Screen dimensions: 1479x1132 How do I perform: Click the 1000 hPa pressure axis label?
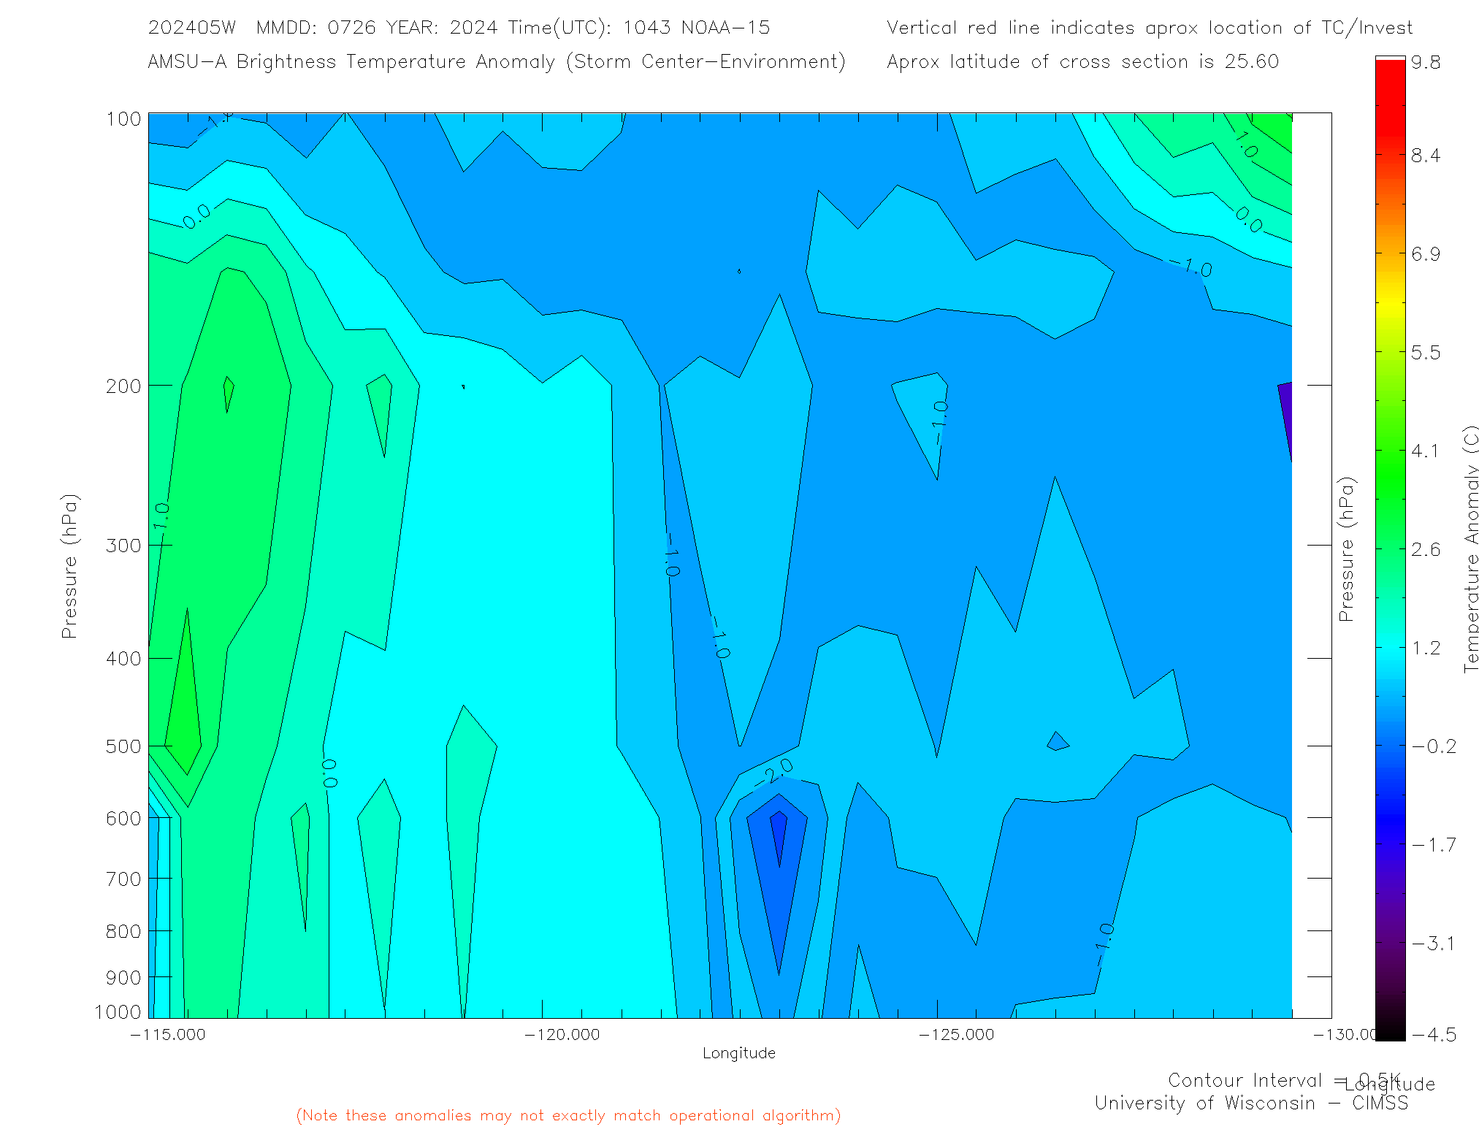point(118,1012)
